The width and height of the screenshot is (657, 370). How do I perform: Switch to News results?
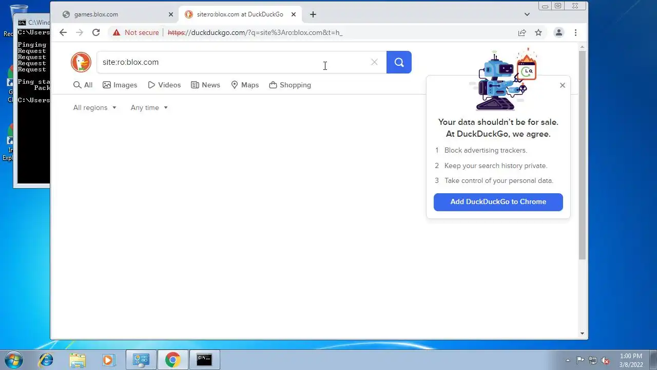pos(205,85)
